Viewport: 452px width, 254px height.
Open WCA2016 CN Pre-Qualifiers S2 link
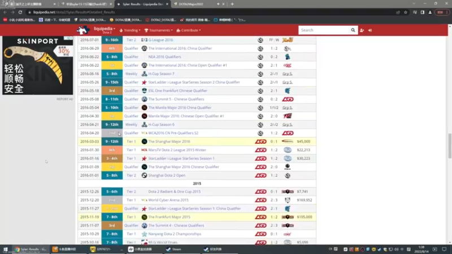tap(173, 133)
